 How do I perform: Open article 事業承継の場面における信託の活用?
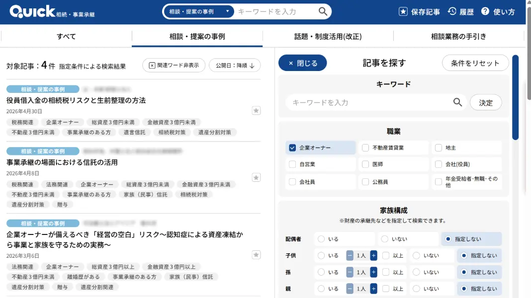[62, 162]
